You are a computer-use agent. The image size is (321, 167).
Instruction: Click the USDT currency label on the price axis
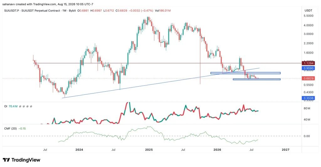[308, 10]
